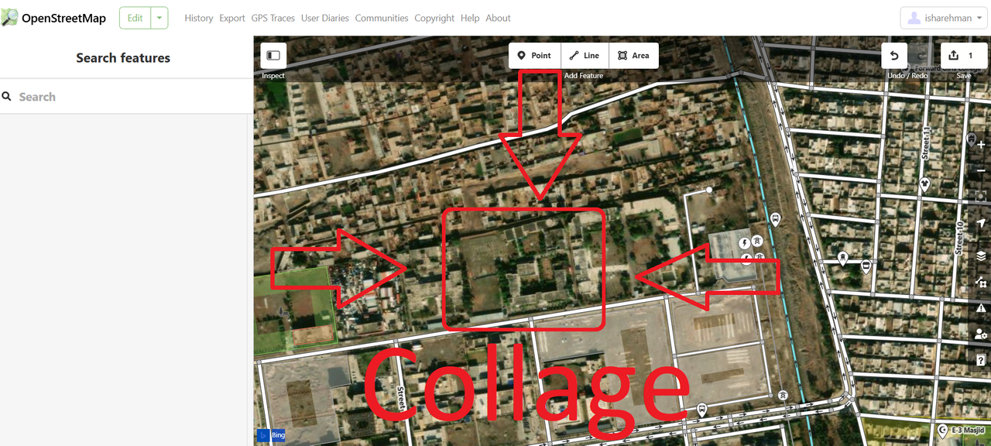The height and width of the screenshot is (446, 991).
Task: Open the History tab
Action: 198,18
